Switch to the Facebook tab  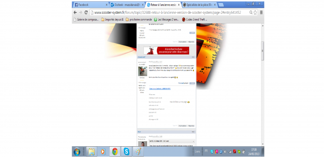[91, 5]
